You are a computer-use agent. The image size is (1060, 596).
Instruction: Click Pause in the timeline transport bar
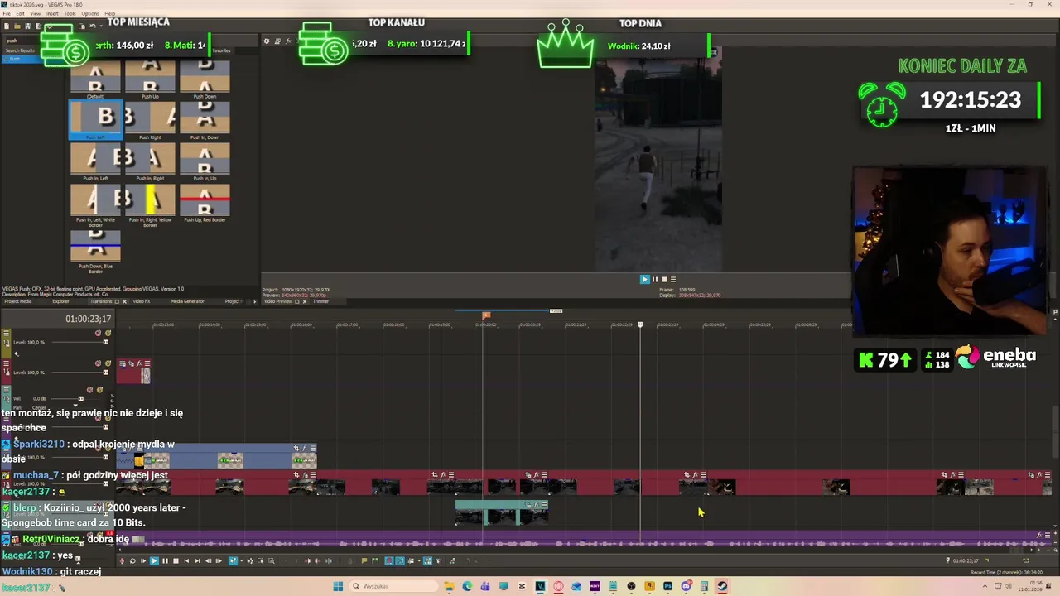point(165,561)
